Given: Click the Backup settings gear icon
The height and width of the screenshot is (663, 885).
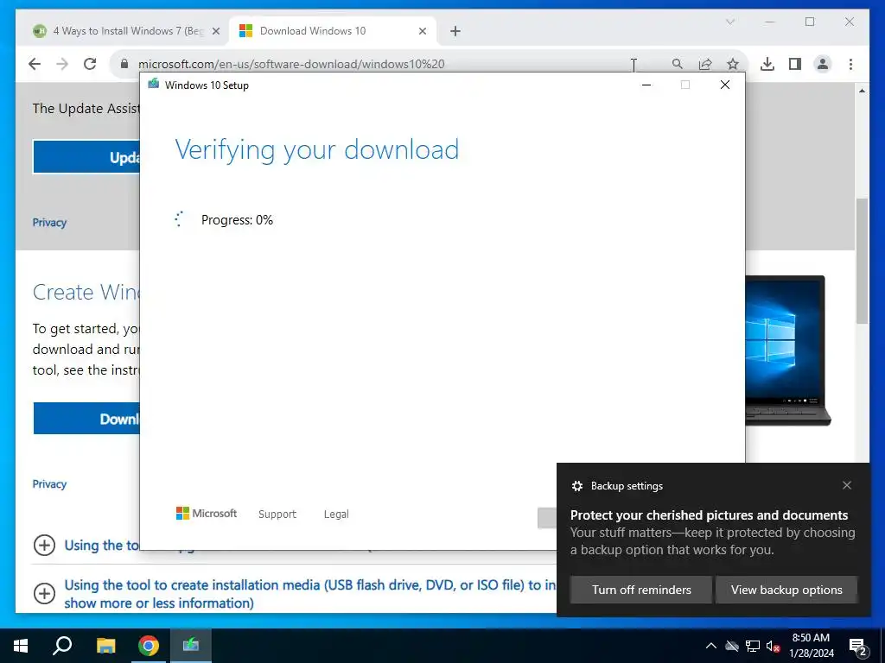Looking at the screenshot, I should click(576, 486).
